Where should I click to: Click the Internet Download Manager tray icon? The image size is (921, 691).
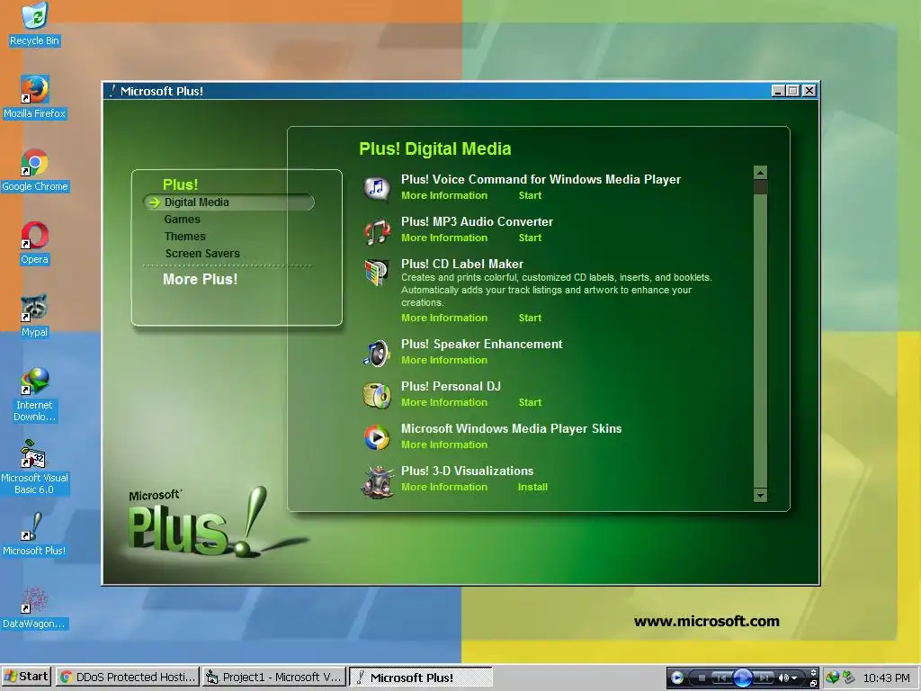(x=832, y=678)
